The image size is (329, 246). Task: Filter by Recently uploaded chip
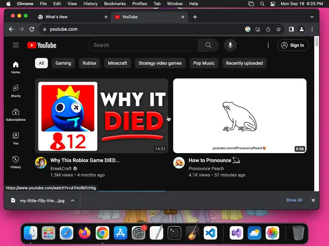point(245,63)
